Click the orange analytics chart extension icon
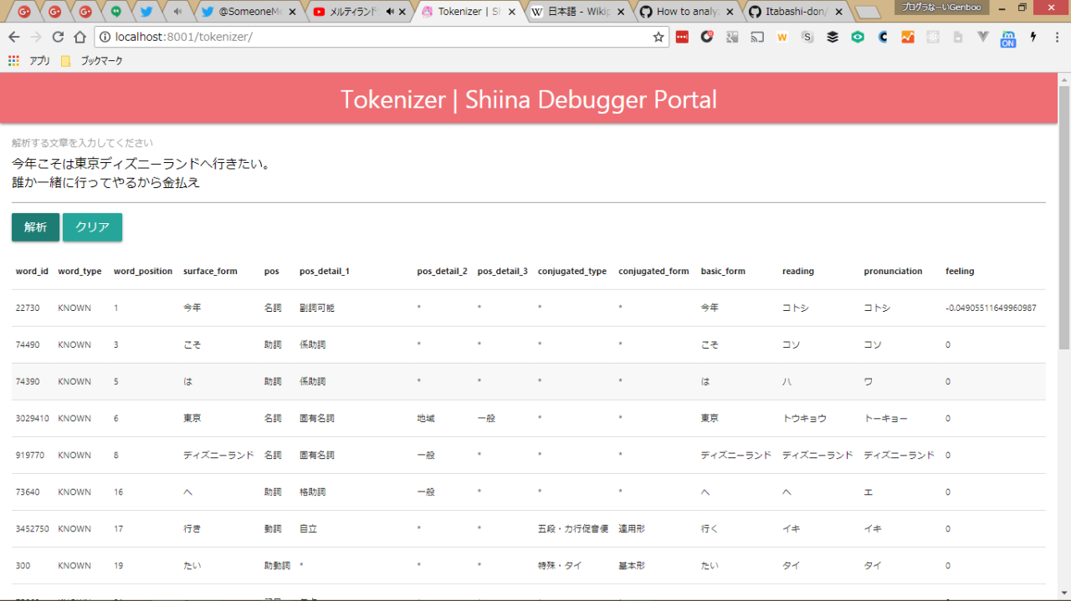1071x601 pixels. [x=908, y=38]
